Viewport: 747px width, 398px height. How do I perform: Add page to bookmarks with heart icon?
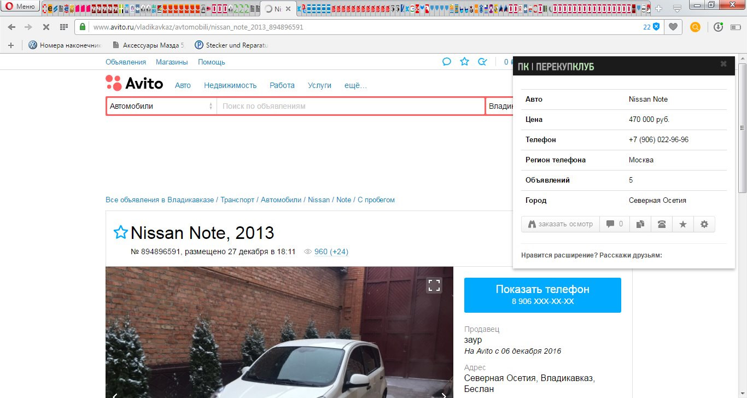tap(674, 27)
